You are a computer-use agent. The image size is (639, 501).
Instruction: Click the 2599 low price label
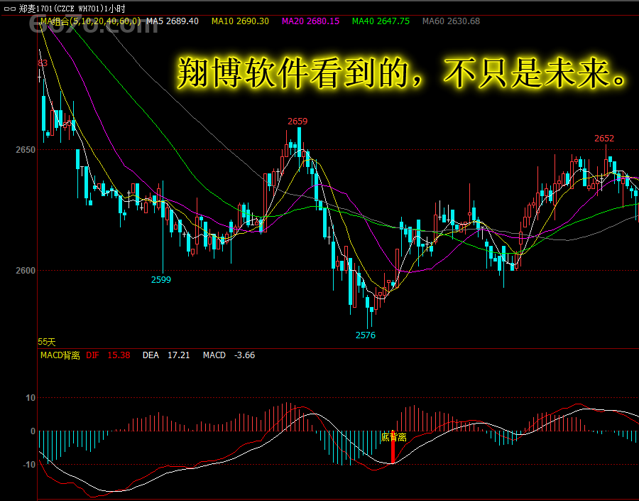[161, 279]
